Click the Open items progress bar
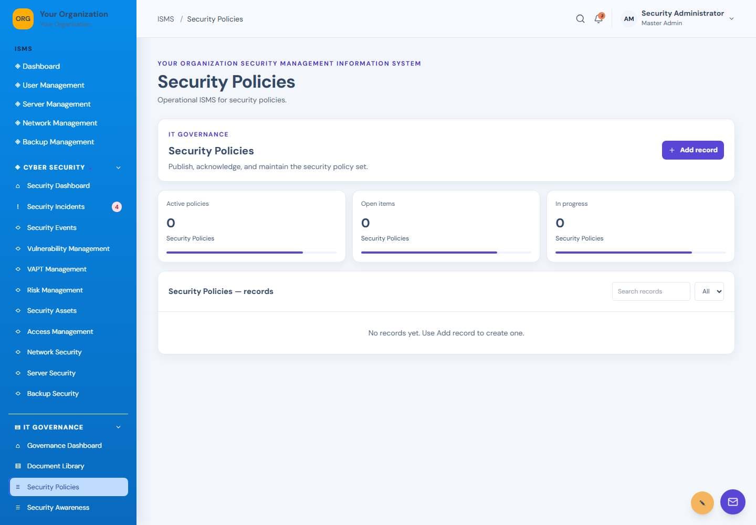Image resolution: width=756 pixels, height=525 pixels. pyautogui.click(x=446, y=253)
